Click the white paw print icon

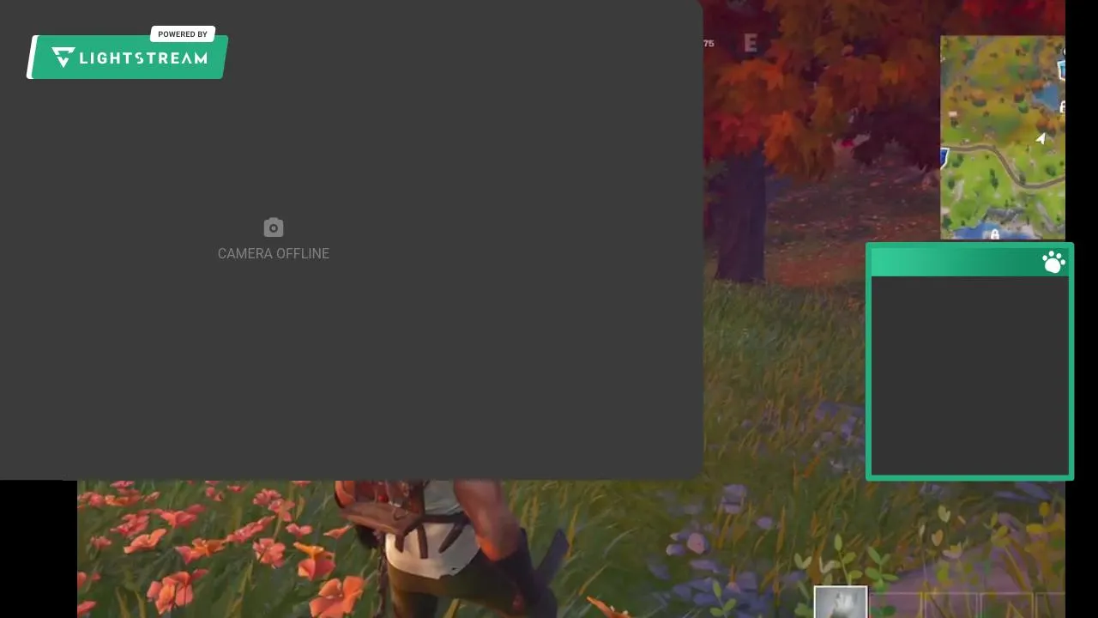1053,262
